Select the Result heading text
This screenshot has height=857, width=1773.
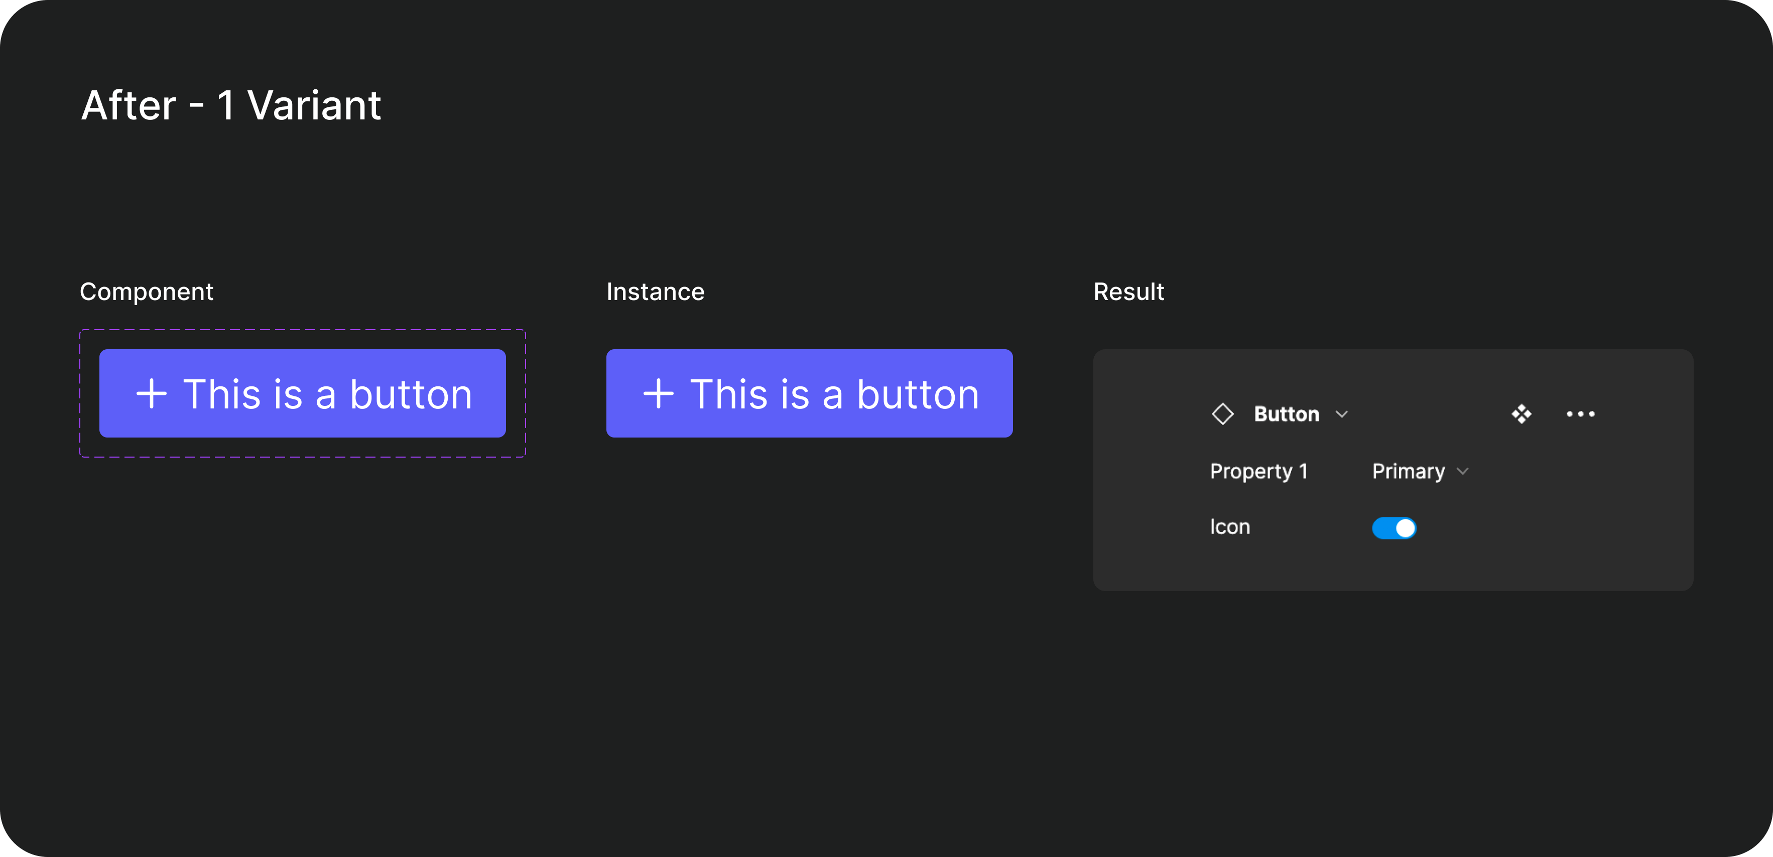click(1129, 292)
